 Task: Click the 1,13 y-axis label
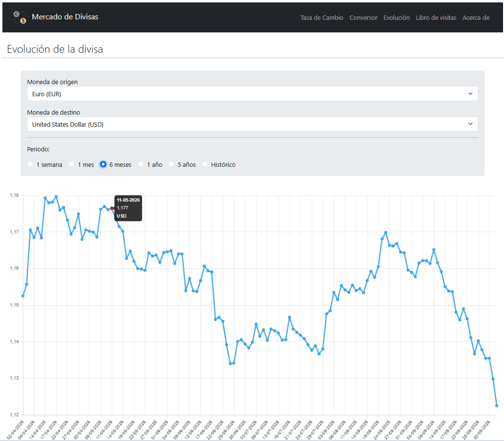coord(14,378)
